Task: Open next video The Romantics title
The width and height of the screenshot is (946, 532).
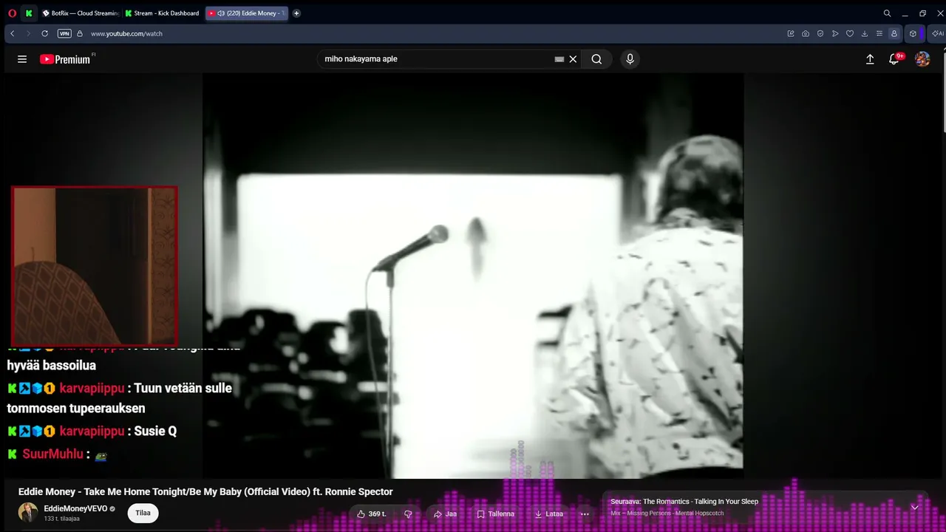Action: click(x=684, y=502)
